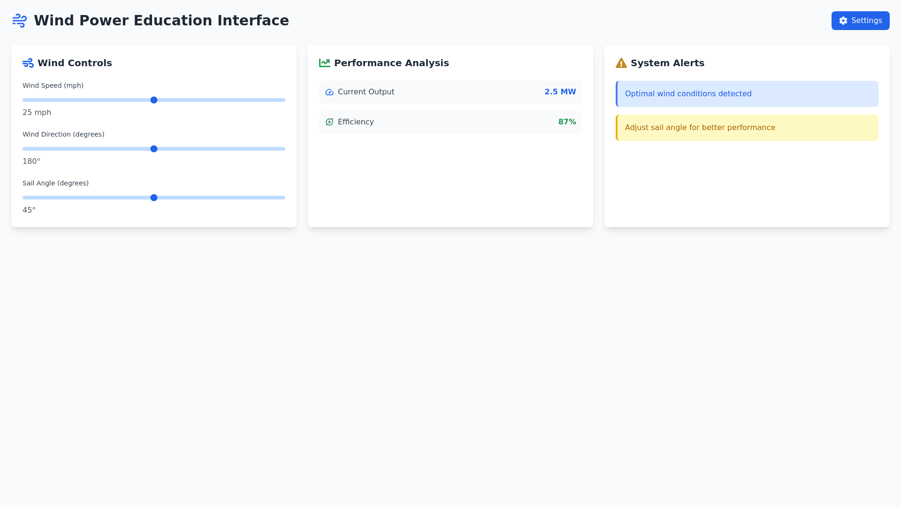Viewport: 901px width, 507px height.
Task: Click the far right end of Wind Speed track
Action: (x=283, y=100)
